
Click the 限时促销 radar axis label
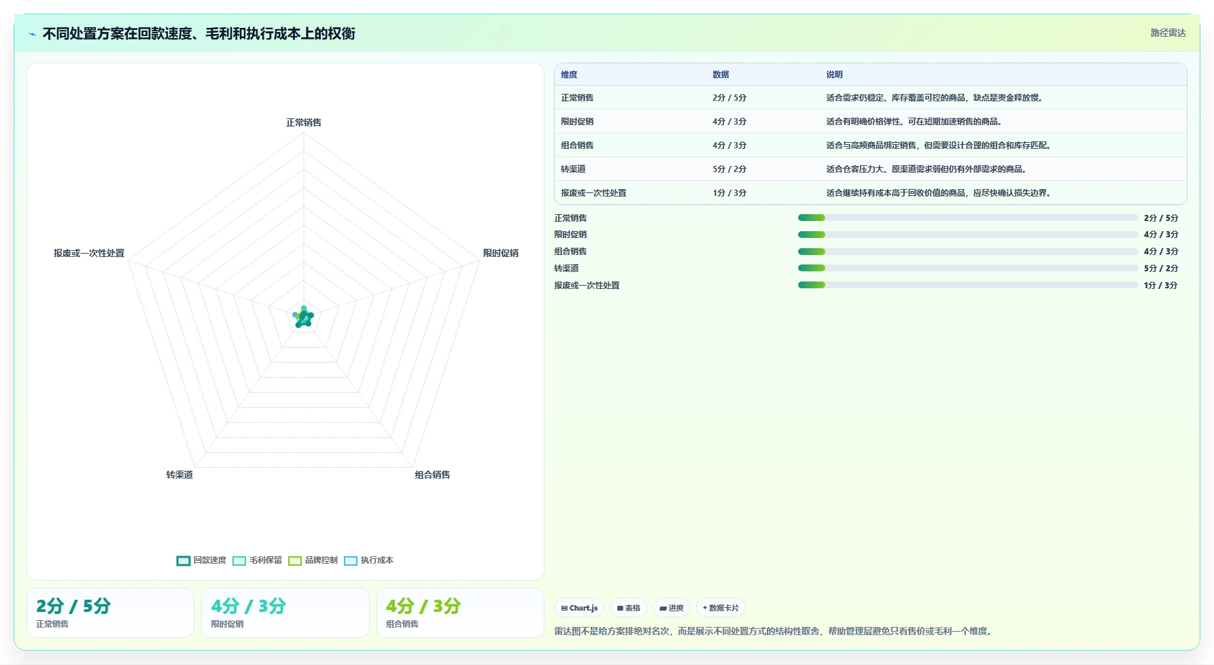500,253
